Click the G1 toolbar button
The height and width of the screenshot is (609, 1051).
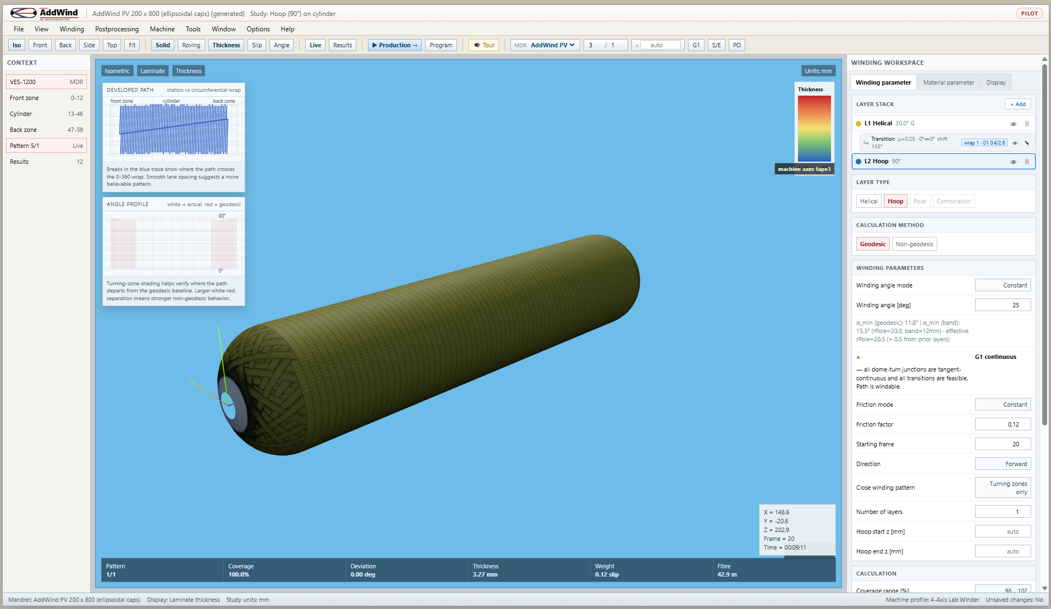point(696,45)
